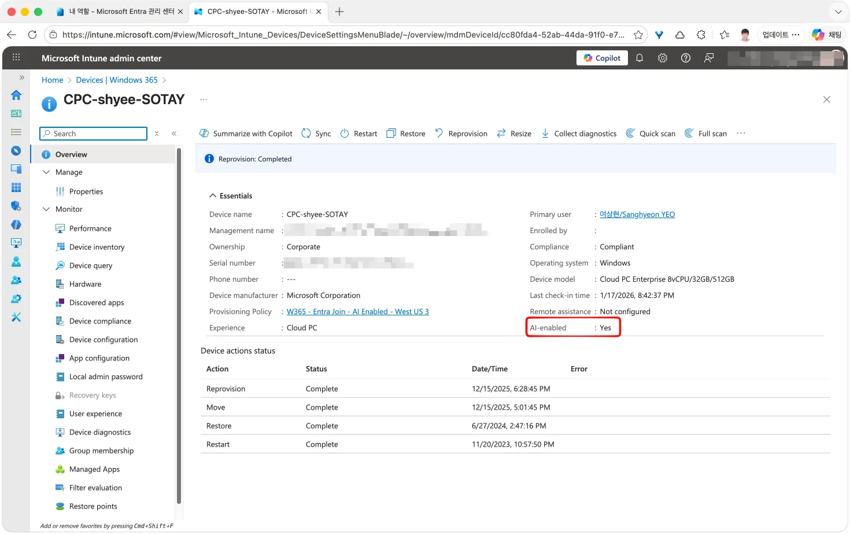Open the notifications bell icon
The width and height of the screenshot is (850, 534).
(640, 58)
